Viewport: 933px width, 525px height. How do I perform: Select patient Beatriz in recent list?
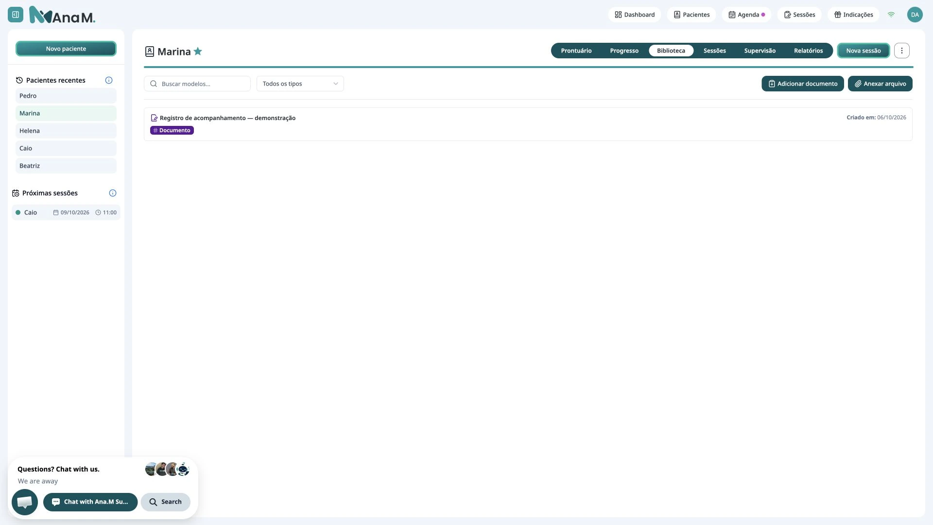[66, 166]
